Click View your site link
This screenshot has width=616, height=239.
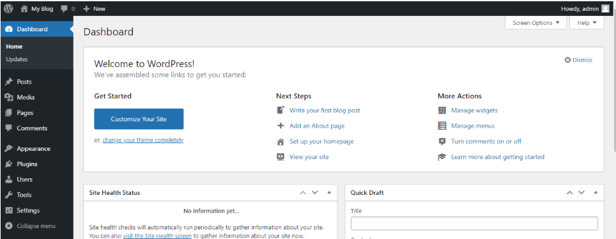[x=309, y=157]
